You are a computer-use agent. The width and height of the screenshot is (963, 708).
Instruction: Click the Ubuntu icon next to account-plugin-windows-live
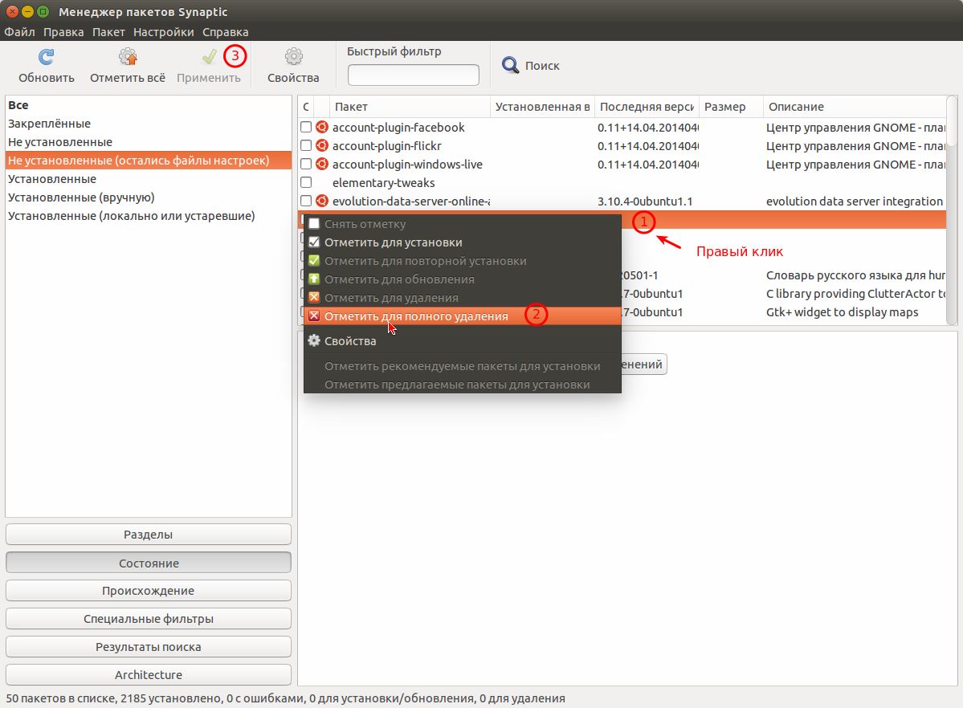(322, 164)
